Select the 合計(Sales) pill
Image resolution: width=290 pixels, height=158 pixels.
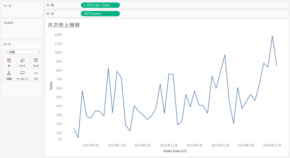(x=100, y=14)
